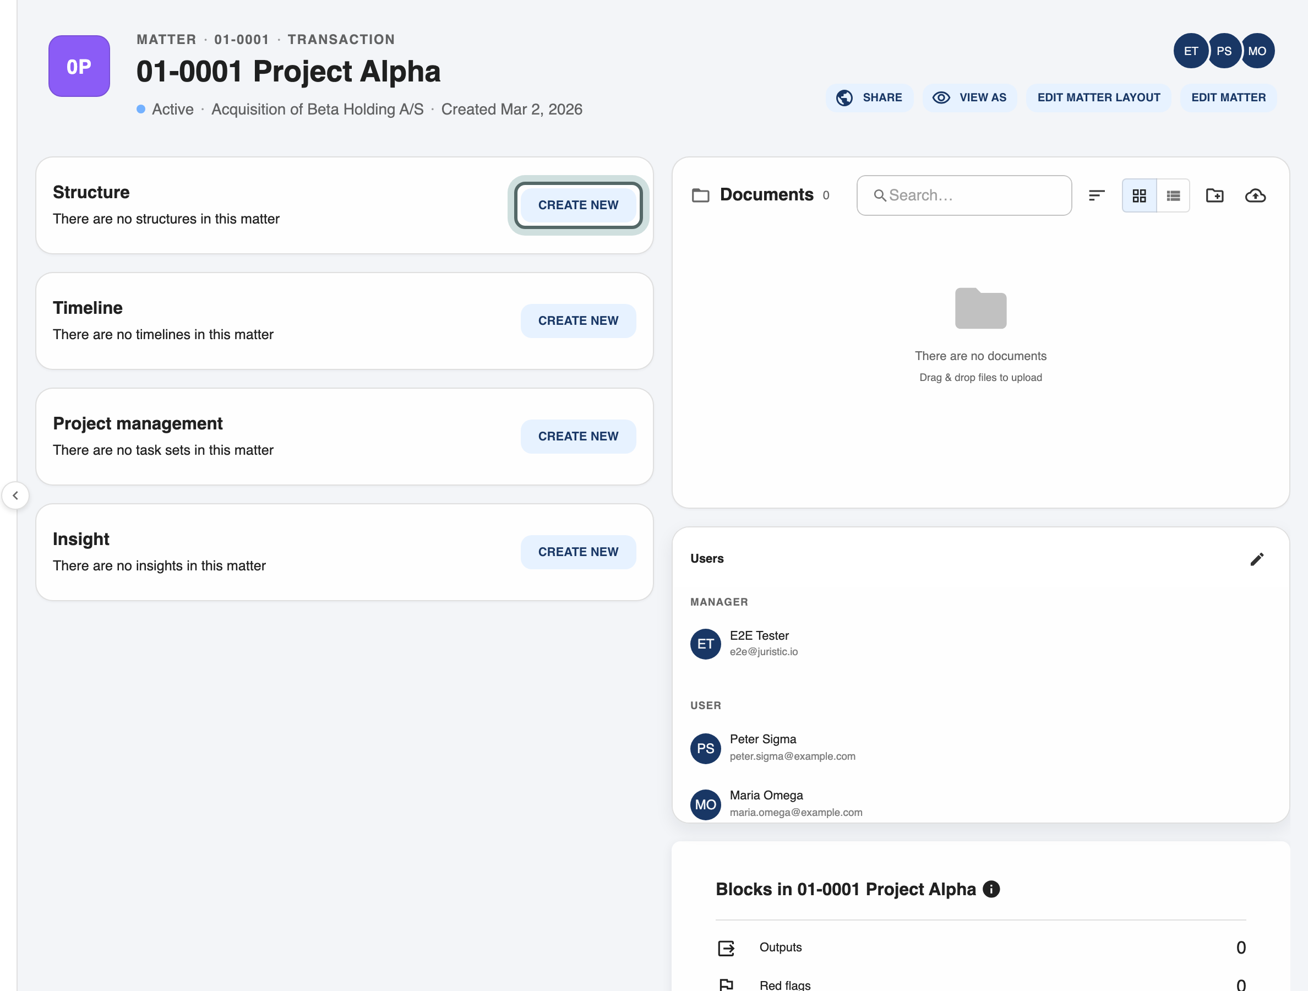Click the Share button with globe icon
This screenshot has width=1308, height=991.
click(869, 97)
